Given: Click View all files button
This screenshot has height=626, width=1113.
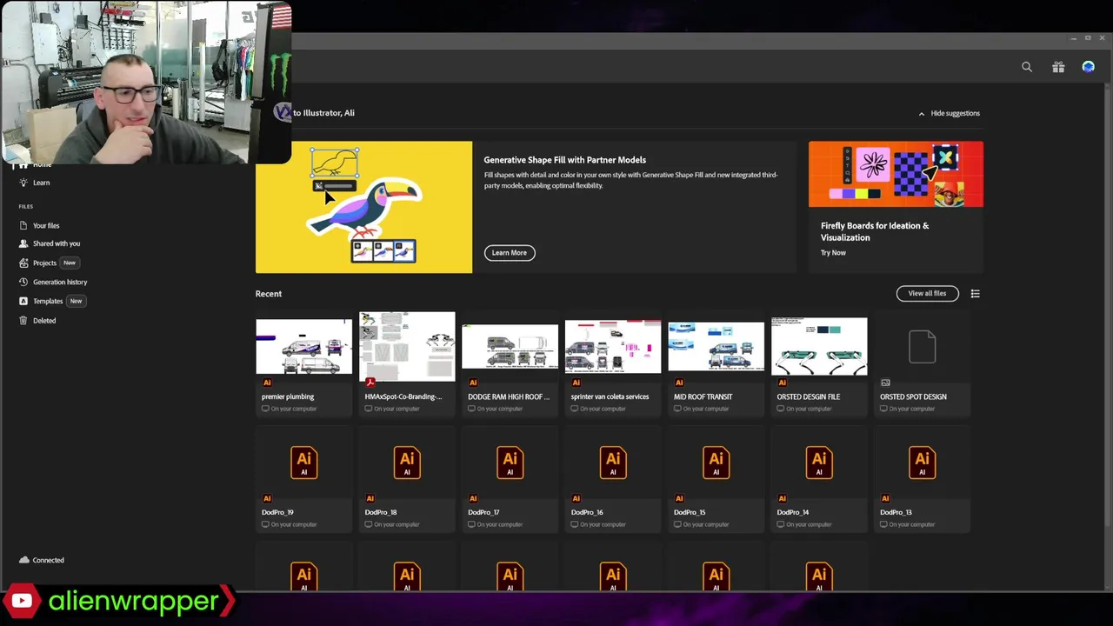Looking at the screenshot, I should 927,294.
